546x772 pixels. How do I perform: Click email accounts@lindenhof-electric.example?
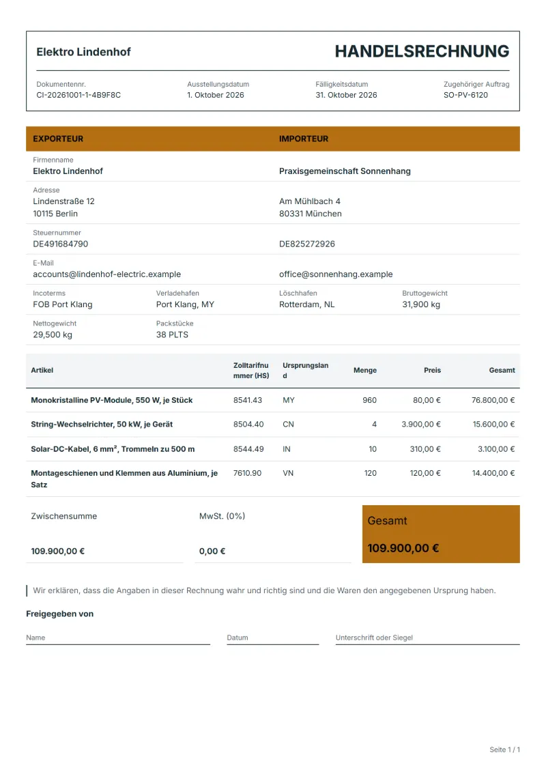coord(107,274)
